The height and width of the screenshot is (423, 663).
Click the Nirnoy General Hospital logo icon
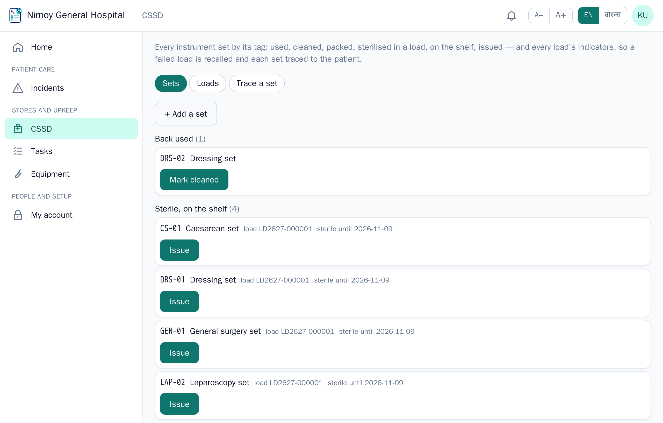[16, 15]
